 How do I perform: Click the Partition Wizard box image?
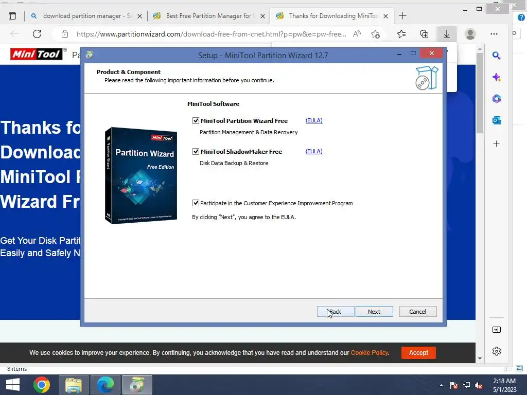(141, 175)
